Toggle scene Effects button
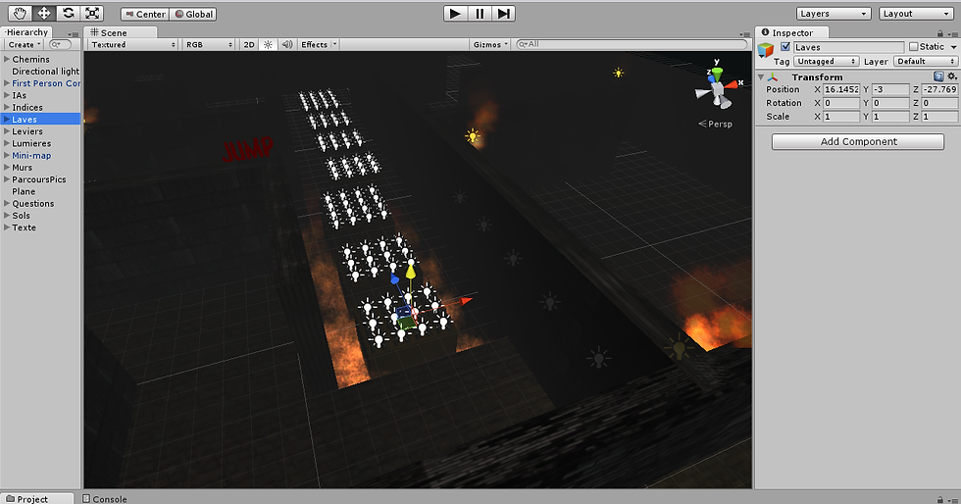The image size is (961, 504). tap(314, 45)
